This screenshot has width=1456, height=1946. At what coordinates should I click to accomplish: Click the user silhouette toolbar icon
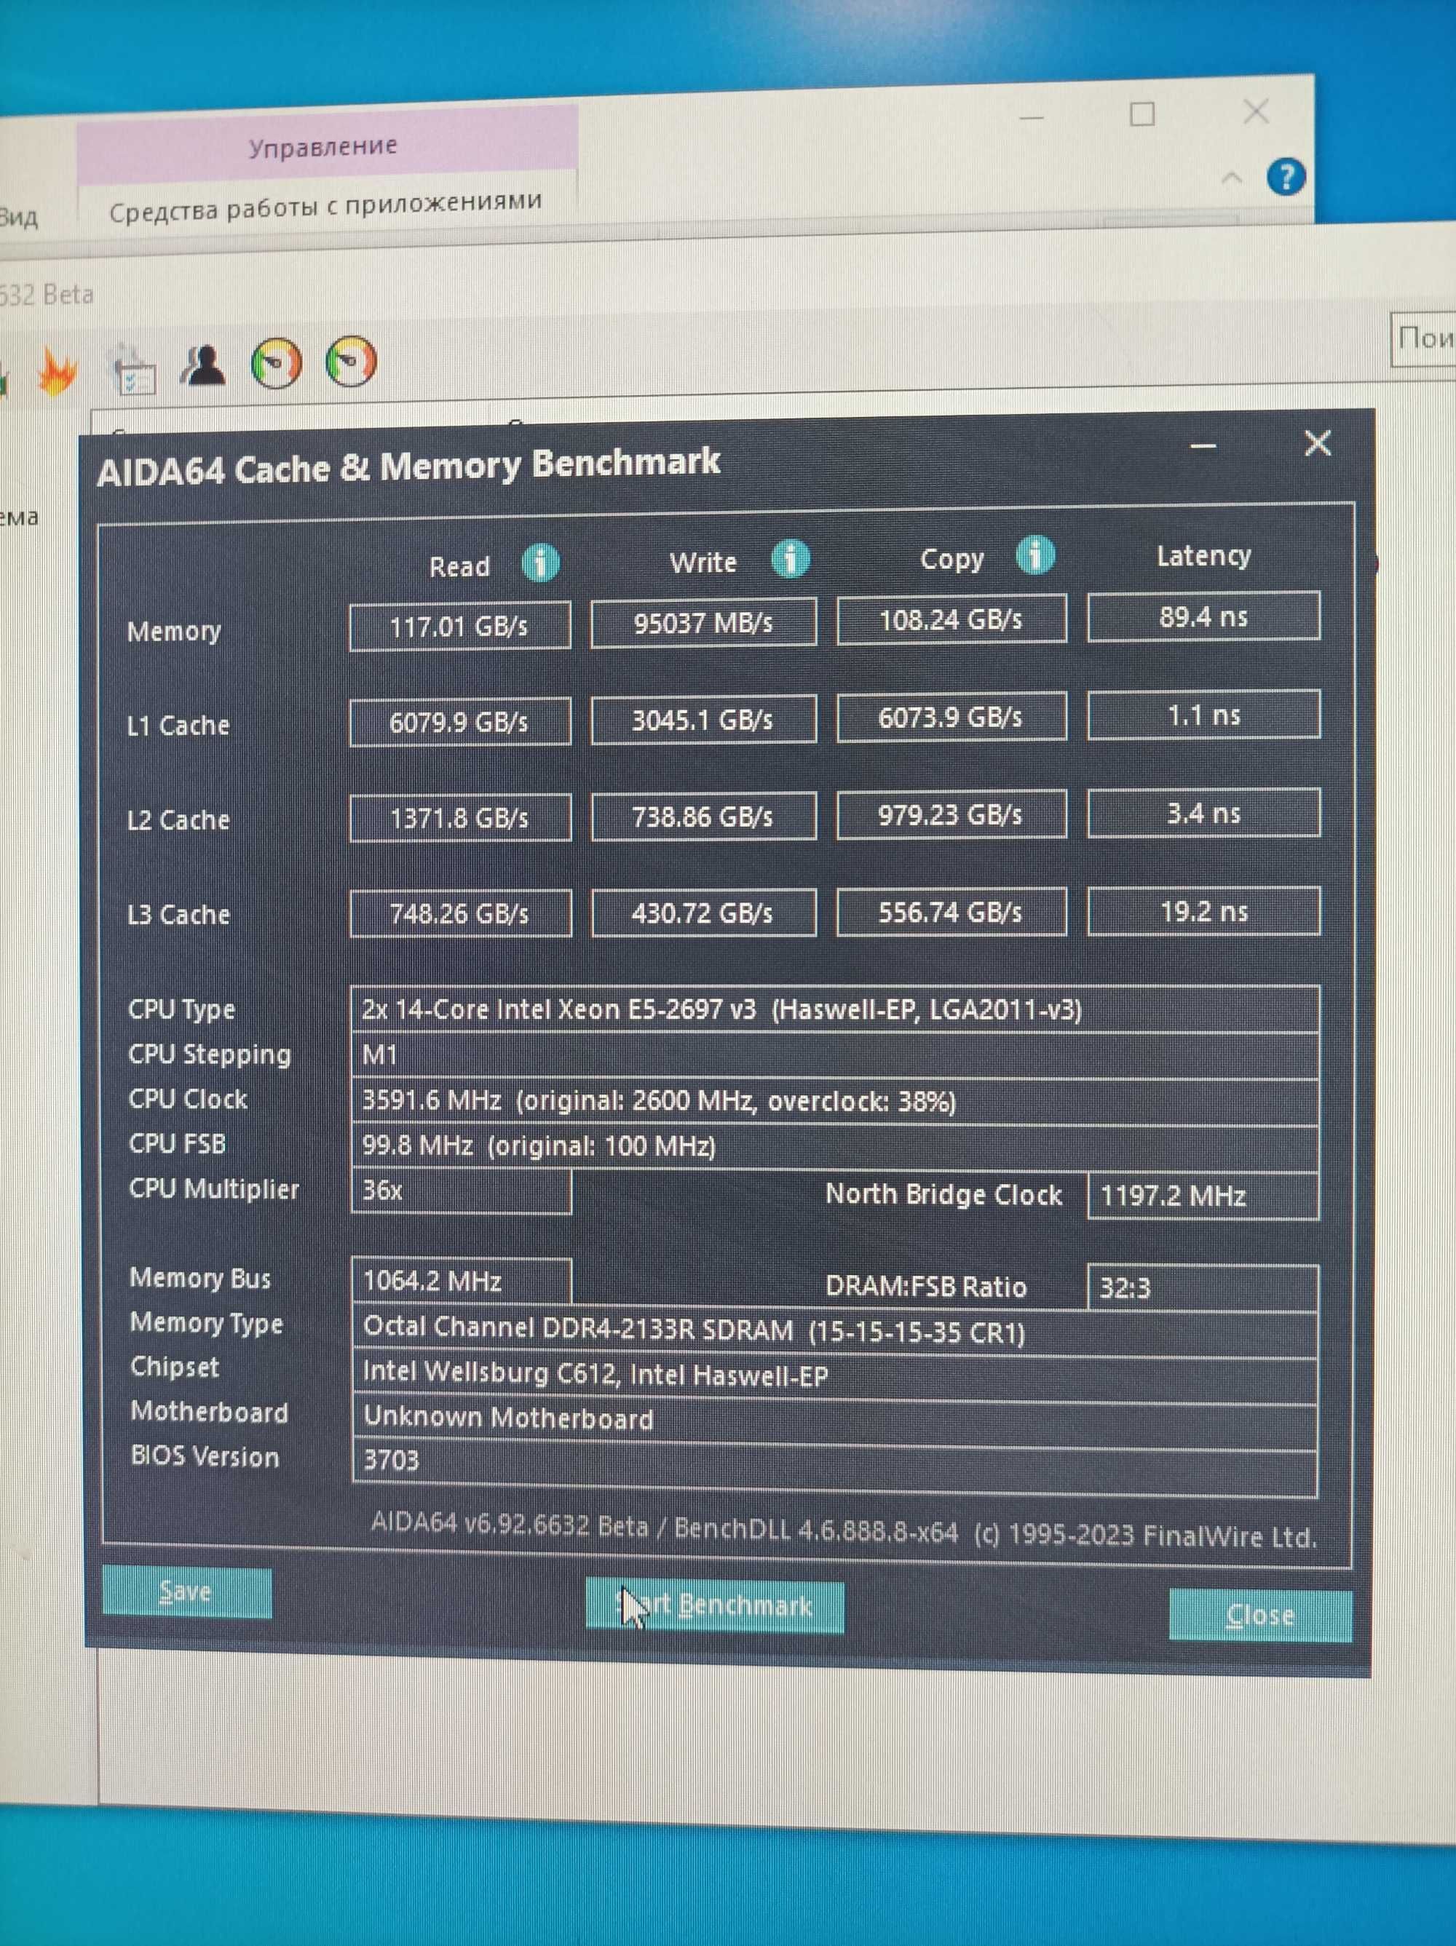[205, 365]
